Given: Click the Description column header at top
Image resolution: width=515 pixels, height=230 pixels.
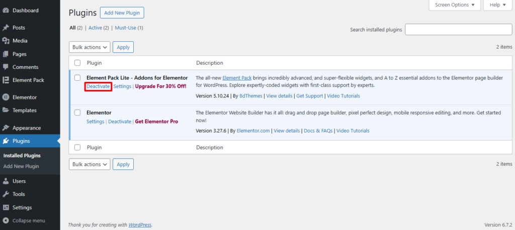Looking at the screenshot, I should (x=210, y=63).
